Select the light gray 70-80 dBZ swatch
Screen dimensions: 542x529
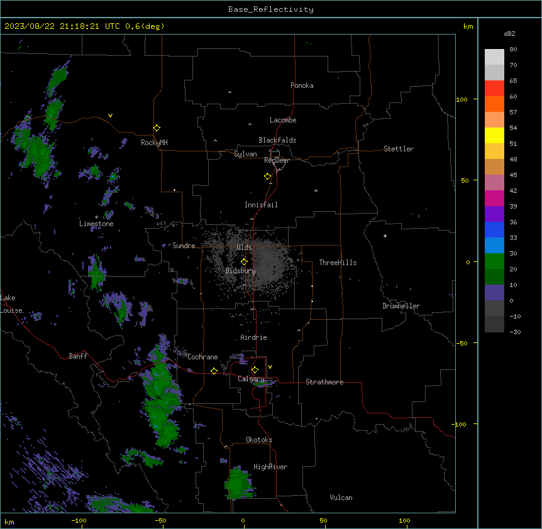click(x=494, y=57)
